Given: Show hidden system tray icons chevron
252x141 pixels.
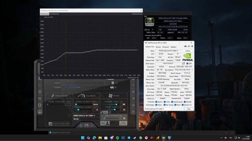Looking at the screenshot, I should click(222, 138).
